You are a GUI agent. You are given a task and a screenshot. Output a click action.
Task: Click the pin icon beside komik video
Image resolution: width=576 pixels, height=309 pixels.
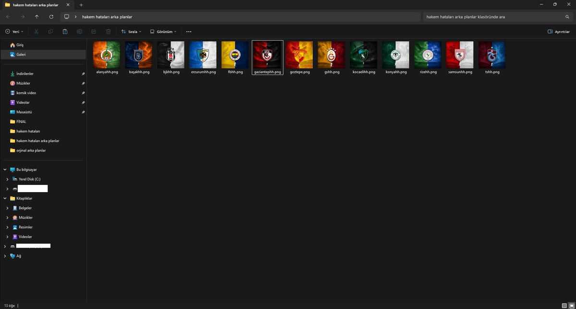pyautogui.click(x=83, y=93)
